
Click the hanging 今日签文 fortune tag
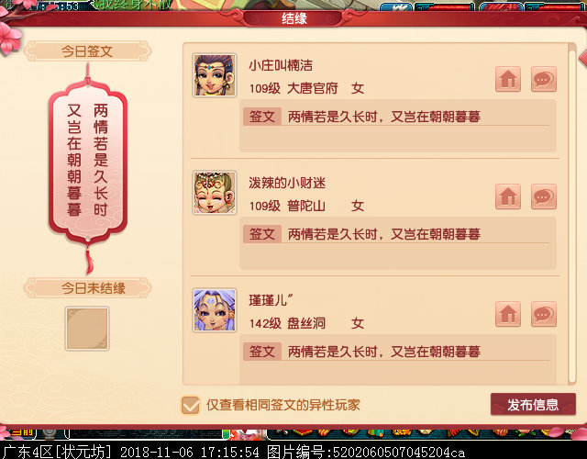pyautogui.click(x=88, y=163)
